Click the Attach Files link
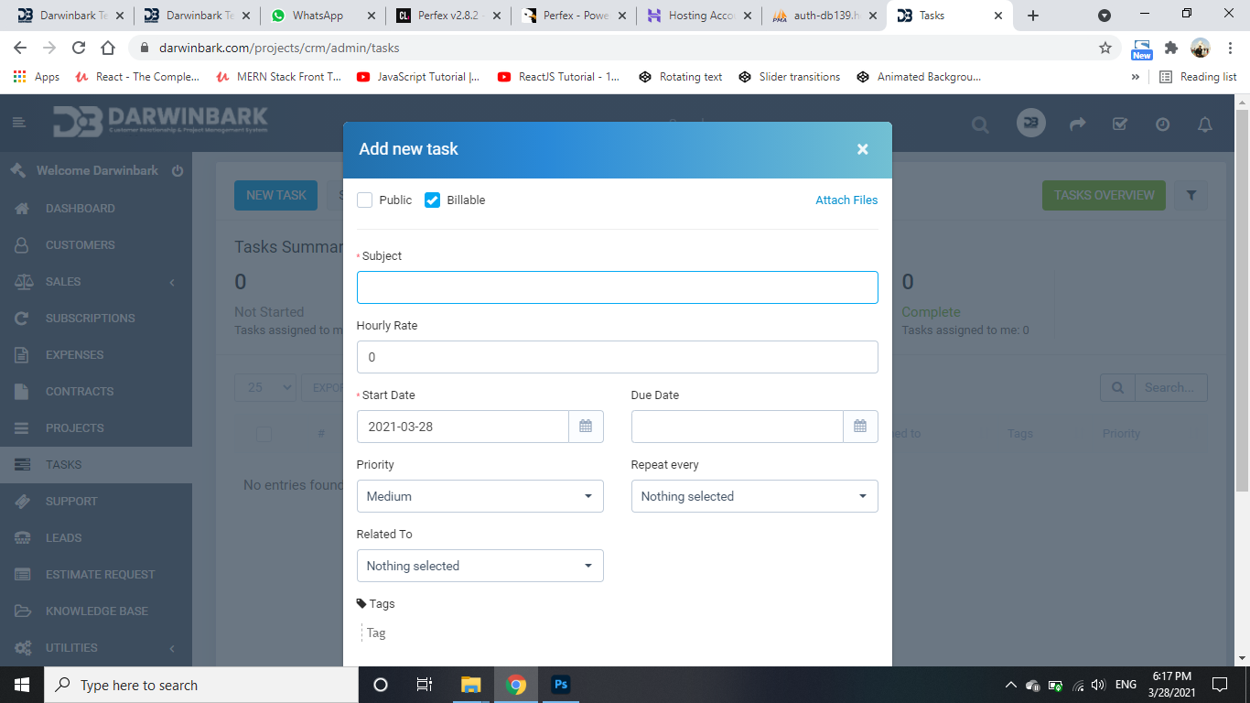 [x=846, y=200]
